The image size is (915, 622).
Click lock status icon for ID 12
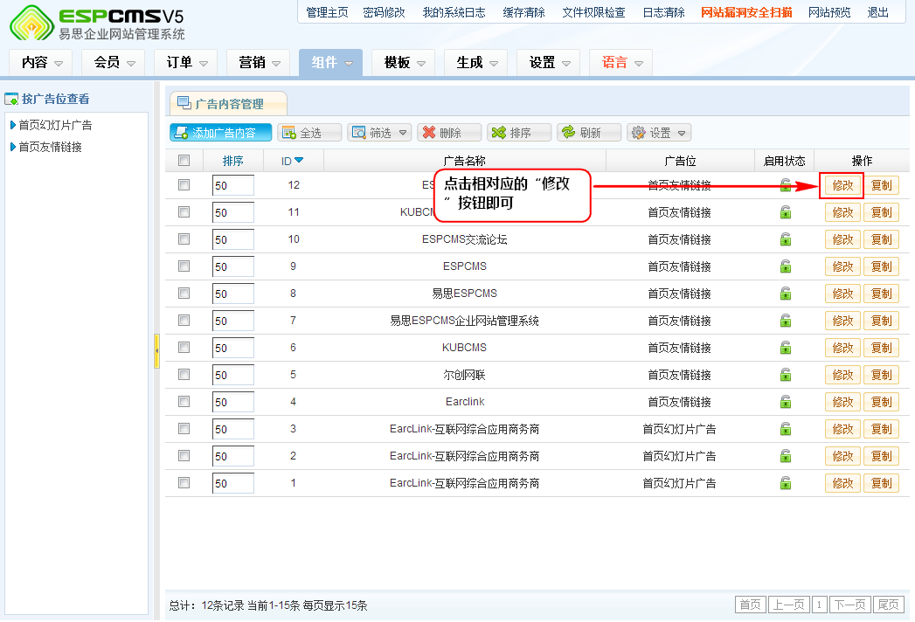coord(786,185)
